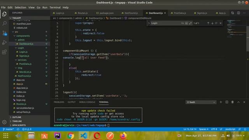Open Firefox from the dock
The width and height of the screenshot is (249, 140).
(x=123, y=136)
